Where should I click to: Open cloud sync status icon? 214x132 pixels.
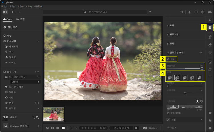210,12
